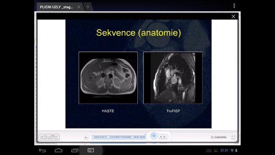
Task: Open status panel via clock 21:51
Action: tap(224, 150)
